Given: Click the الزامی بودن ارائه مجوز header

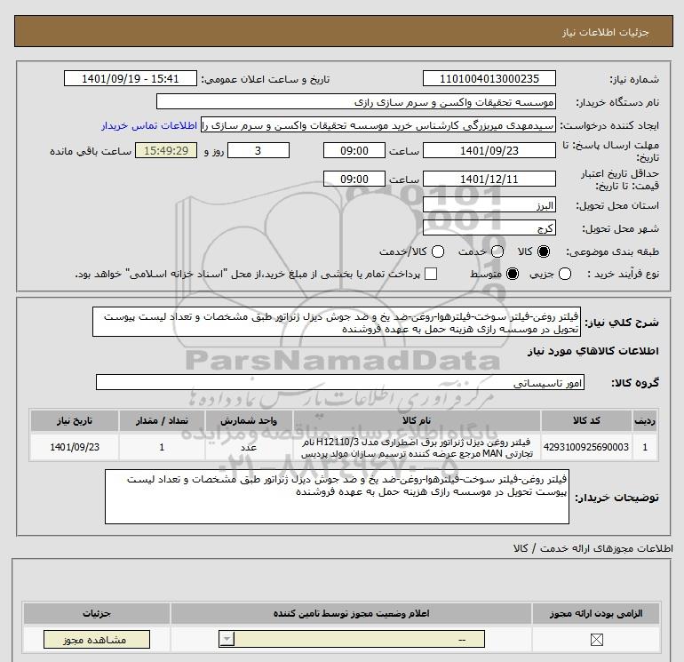Looking at the screenshot, I should (596, 613).
